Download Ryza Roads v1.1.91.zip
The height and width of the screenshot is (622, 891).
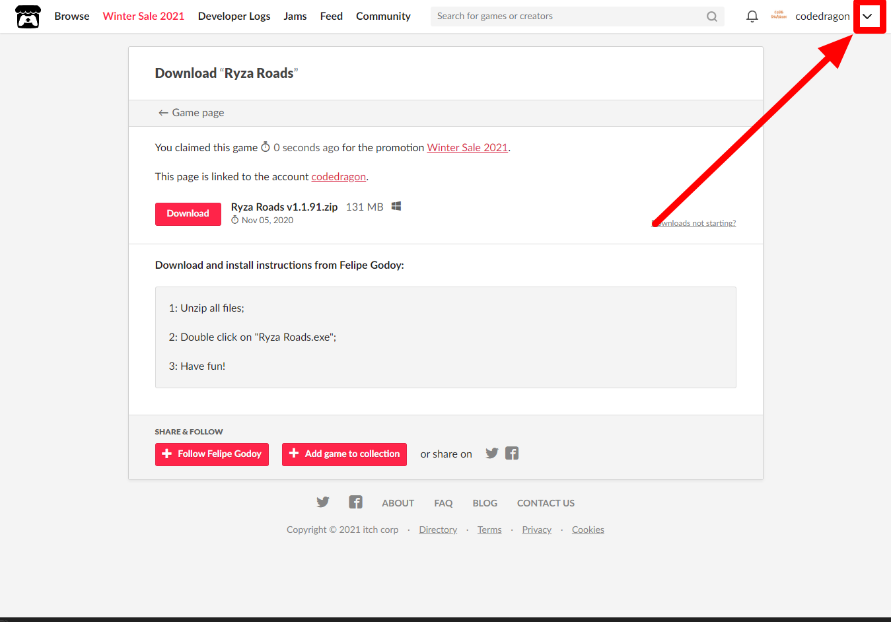[x=188, y=214]
